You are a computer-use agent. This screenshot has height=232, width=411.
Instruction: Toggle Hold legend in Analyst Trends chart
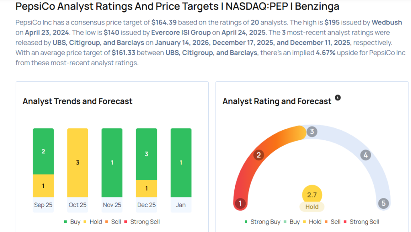94,222
